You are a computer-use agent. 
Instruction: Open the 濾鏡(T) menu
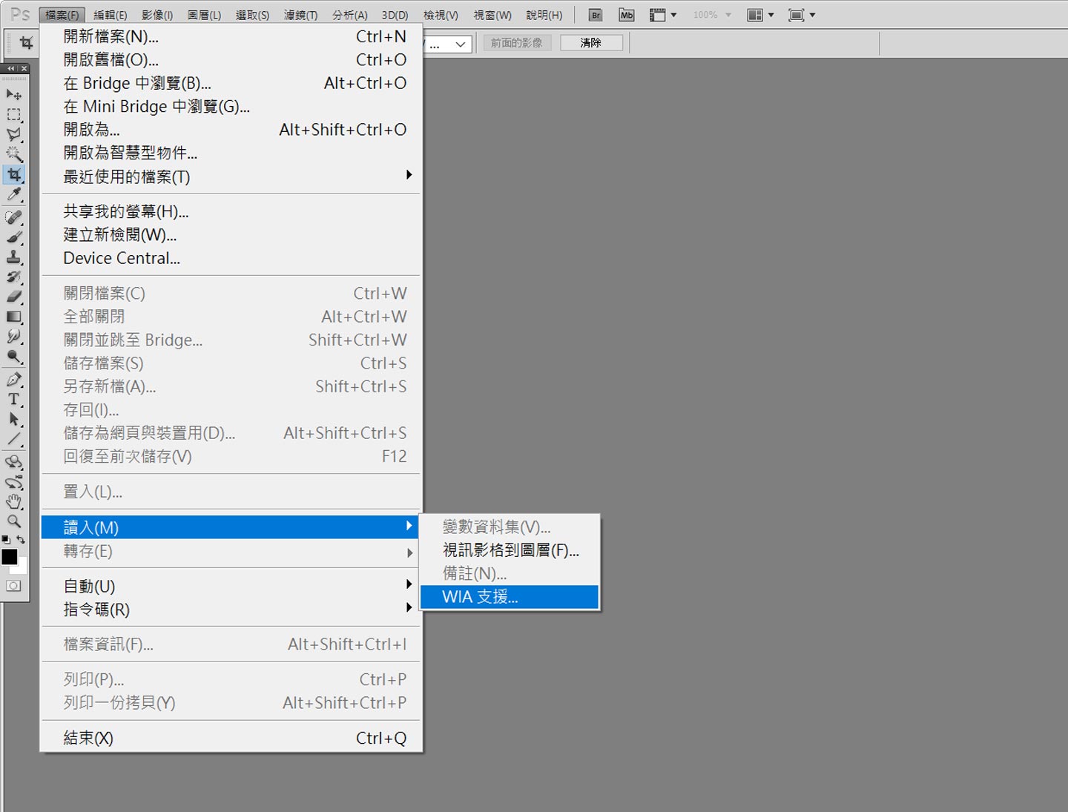(301, 15)
